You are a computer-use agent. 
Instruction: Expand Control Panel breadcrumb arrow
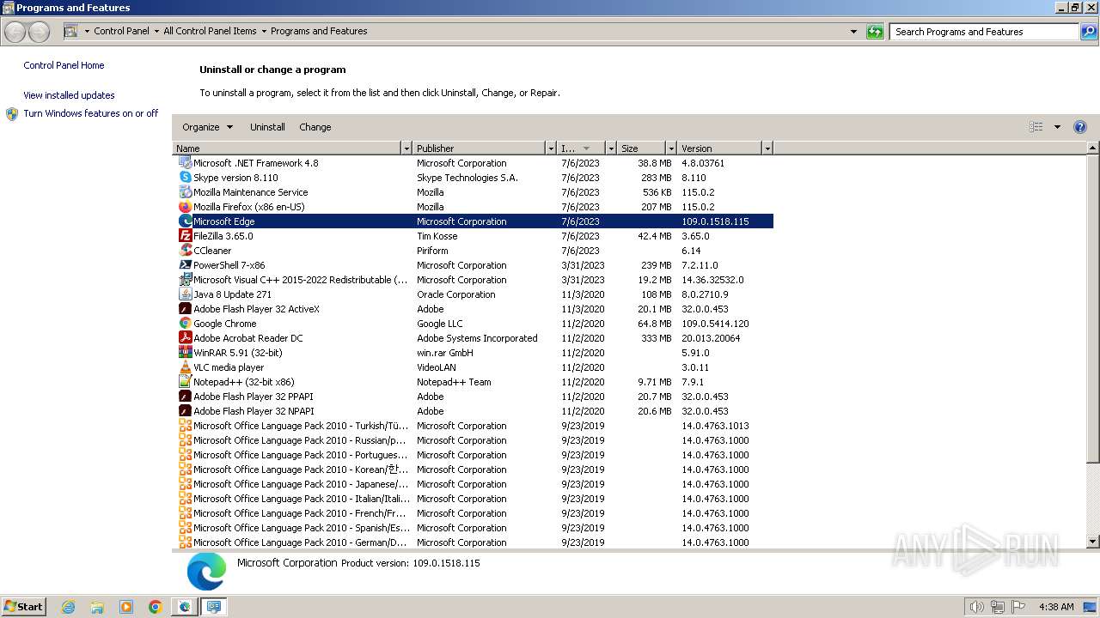[156, 31]
